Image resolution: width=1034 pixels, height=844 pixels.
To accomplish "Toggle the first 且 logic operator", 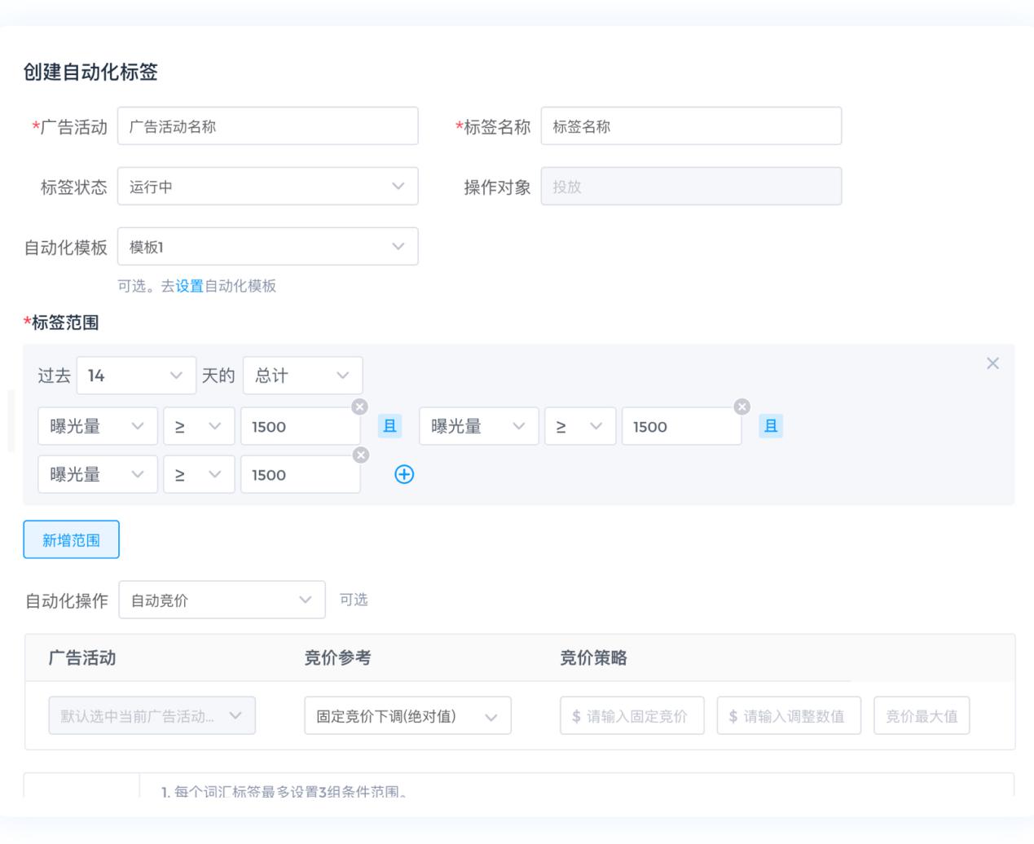I will click(389, 426).
